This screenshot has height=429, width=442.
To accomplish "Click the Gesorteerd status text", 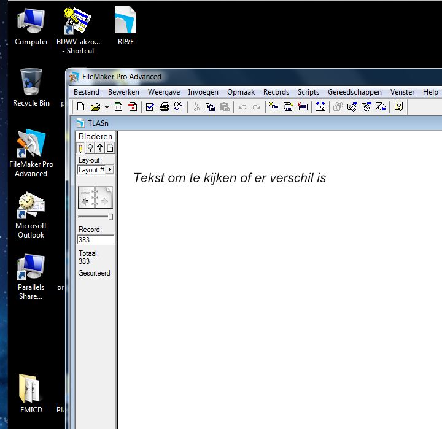I will point(94,273).
